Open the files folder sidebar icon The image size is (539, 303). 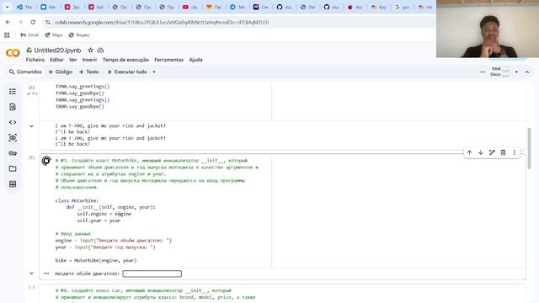pyautogui.click(x=13, y=168)
